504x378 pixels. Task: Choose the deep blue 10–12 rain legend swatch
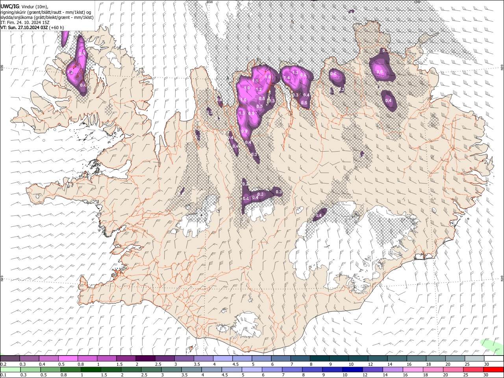[352, 369]
